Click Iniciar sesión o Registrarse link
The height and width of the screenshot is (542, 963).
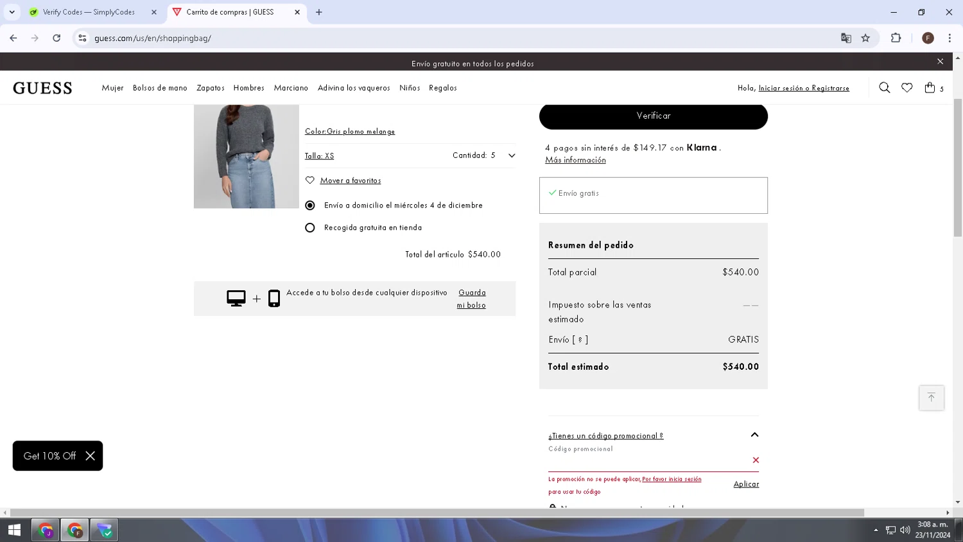click(804, 88)
